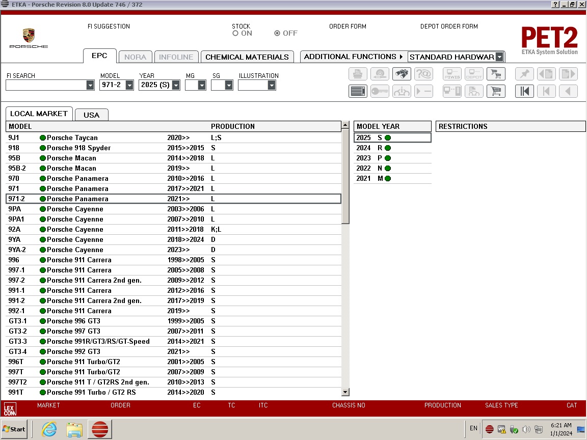Click the arrow and dash icon
The width and height of the screenshot is (587, 440).
click(423, 91)
